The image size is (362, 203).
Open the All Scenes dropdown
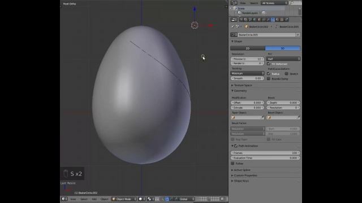[274, 3]
